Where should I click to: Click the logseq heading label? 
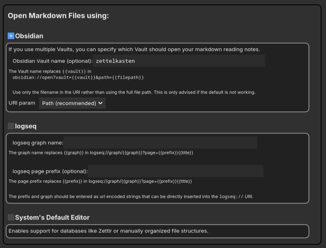point(26,126)
